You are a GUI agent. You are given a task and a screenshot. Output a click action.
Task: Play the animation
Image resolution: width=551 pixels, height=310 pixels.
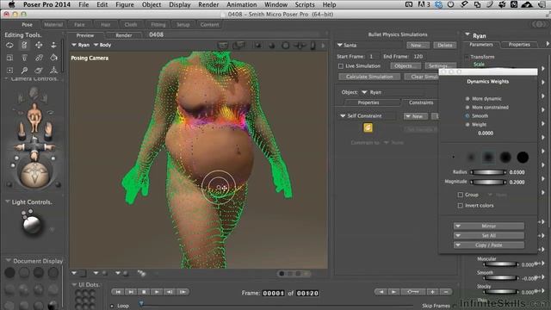click(x=157, y=292)
